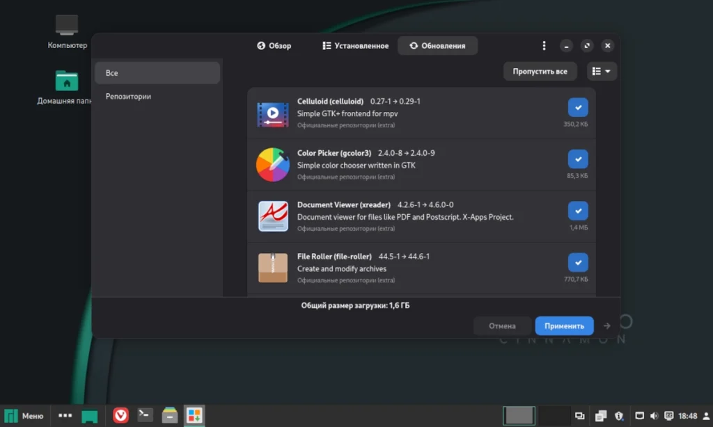Open the green file manager taskbar icon
The width and height of the screenshot is (713, 427).
point(90,416)
